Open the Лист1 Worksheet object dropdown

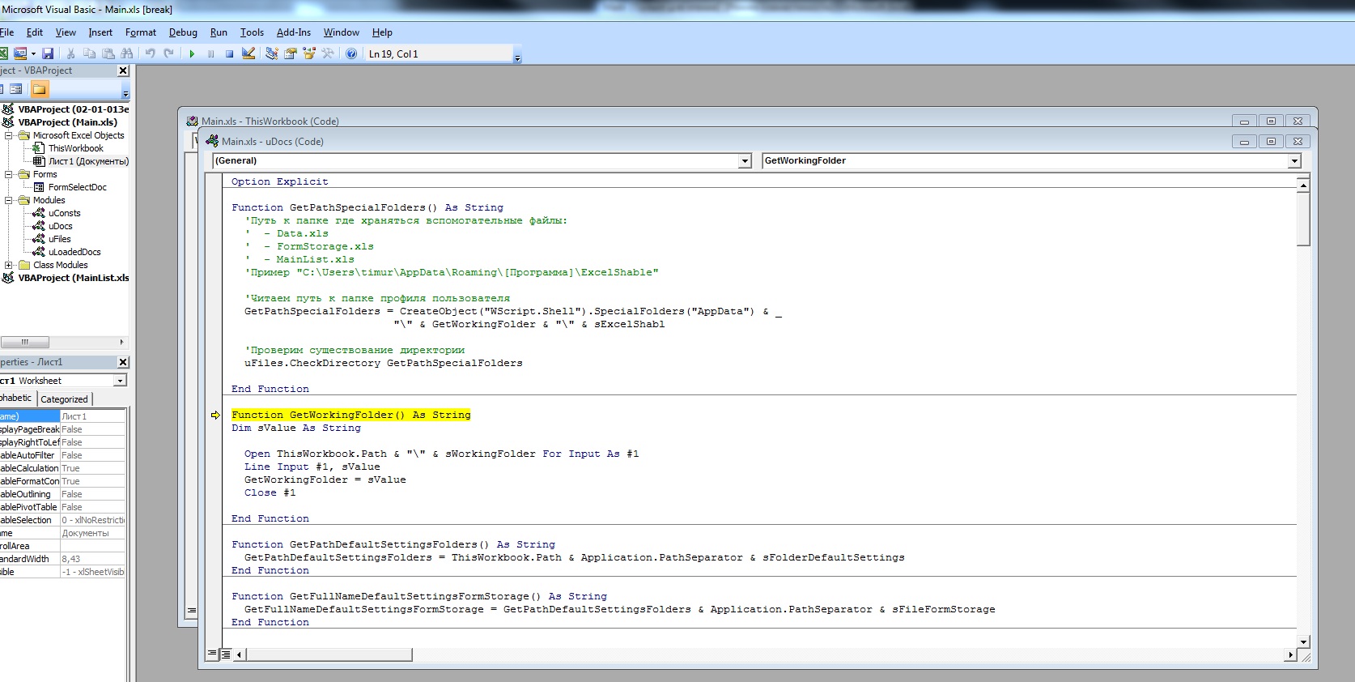pos(120,381)
